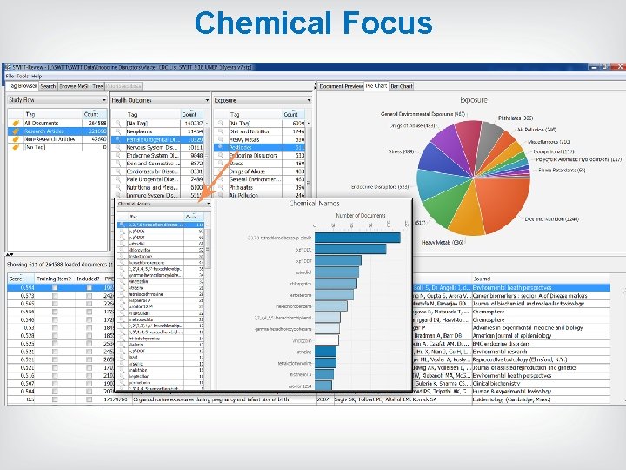This screenshot has width=626, height=470.
Task: Click the Journal column header
Action: point(541,279)
